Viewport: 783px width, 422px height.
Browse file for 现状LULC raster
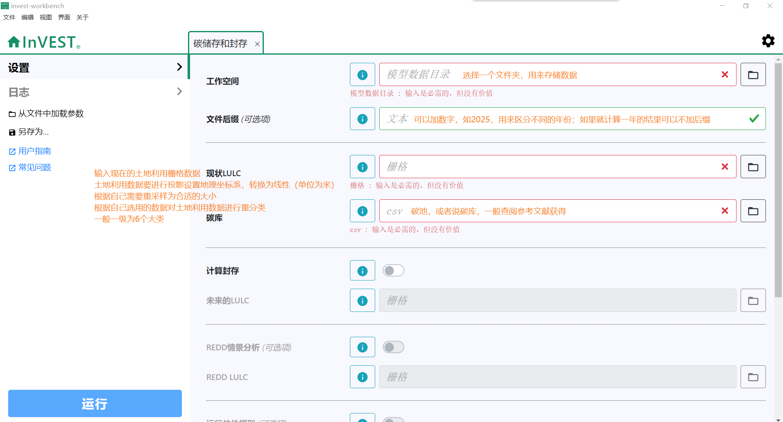pyautogui.click(x=753, y=167)
